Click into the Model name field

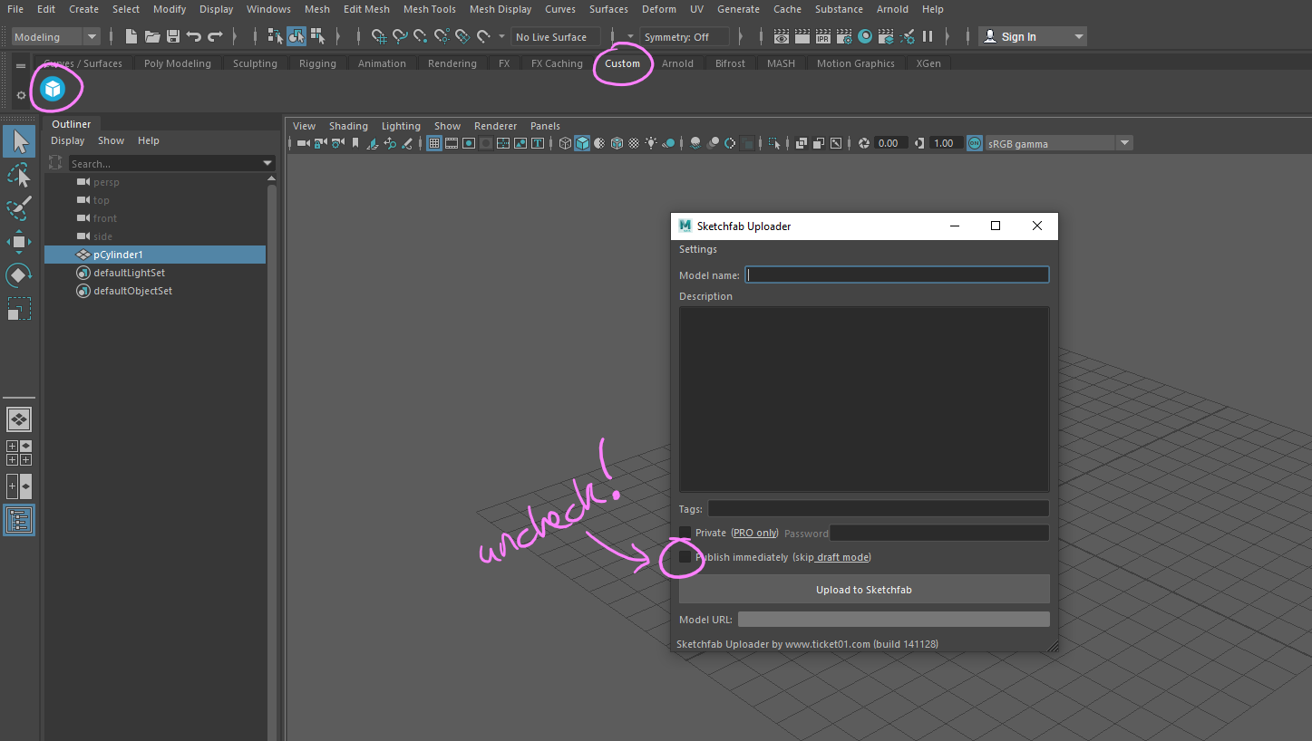[x=896, y=274]
